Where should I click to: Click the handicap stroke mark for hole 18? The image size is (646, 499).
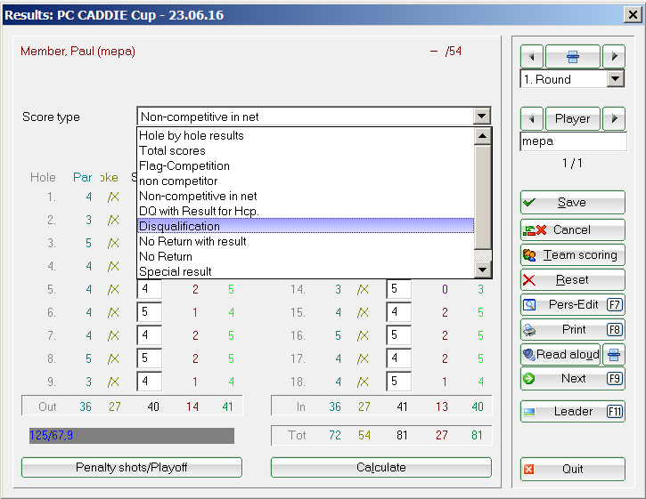pos(363,382)
